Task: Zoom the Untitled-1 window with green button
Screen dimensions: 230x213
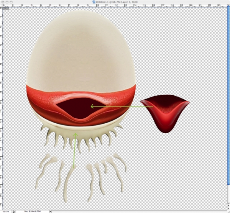Action: pyautogui.click(x=11, y=2)
